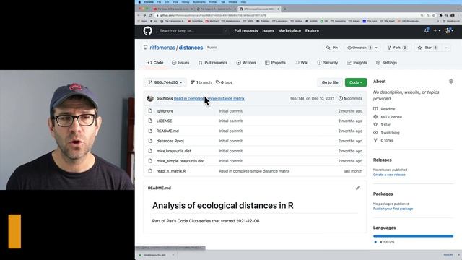The height and width of the screenshot is (260, 462).
Task: Open the riffomonas owner link
Action: (162, 48)
